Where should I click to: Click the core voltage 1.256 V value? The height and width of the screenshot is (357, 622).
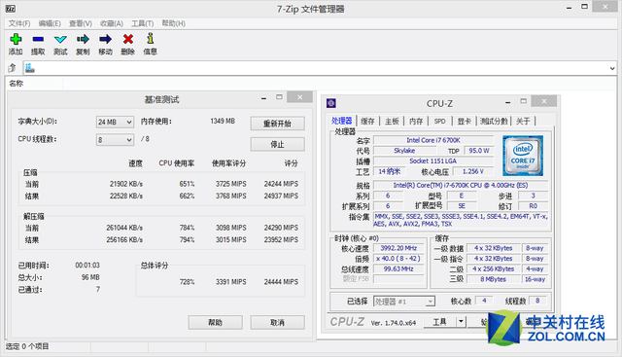(473, 171)
